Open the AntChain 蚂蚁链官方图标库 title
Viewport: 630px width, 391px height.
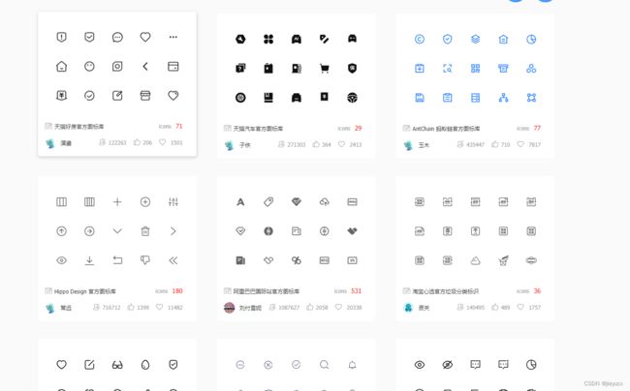click(x=446, y=129)
